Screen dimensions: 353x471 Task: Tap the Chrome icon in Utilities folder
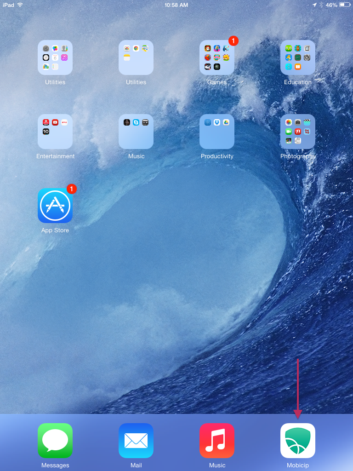(x=136, y=48)
